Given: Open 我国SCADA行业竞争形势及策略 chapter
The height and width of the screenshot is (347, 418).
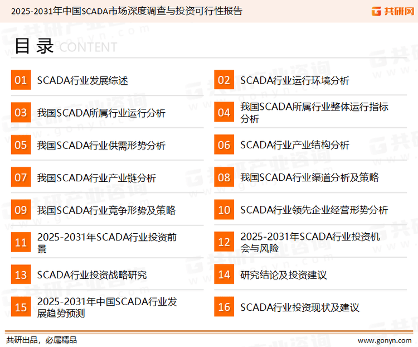Looking at the screenshot, I should (x=106, y=210).
